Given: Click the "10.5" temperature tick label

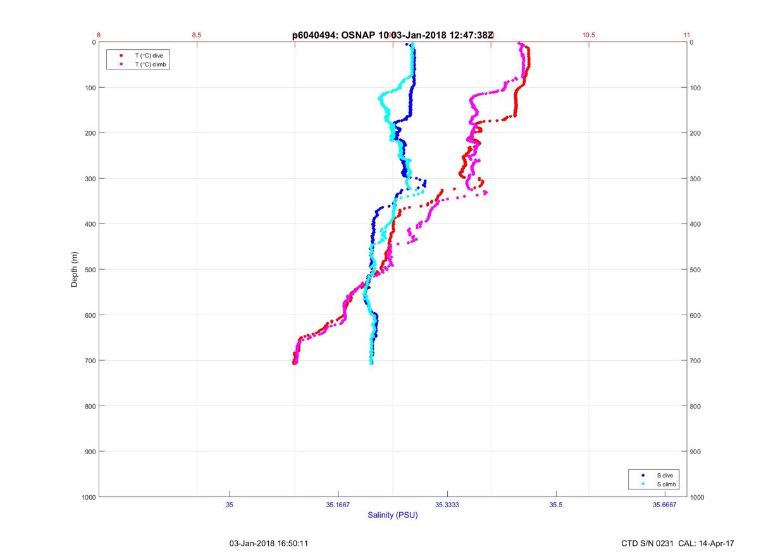Looking at the screenshot, I should point(589,35).
